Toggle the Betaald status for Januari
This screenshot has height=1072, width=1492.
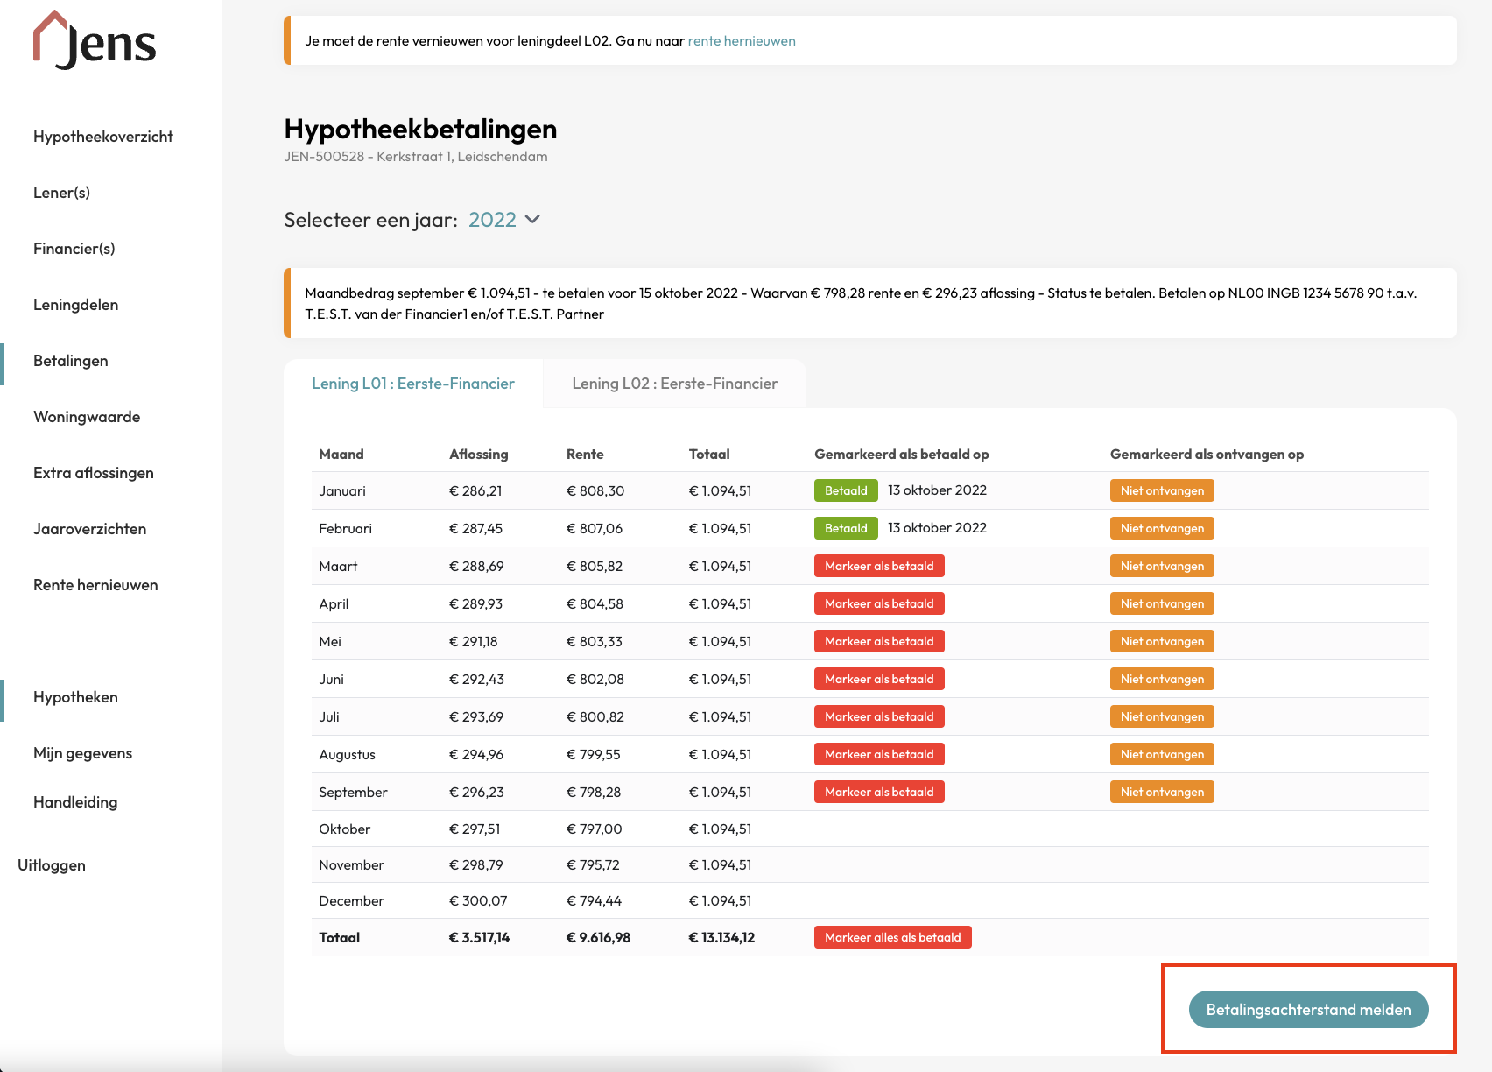[x=846, y=490]
